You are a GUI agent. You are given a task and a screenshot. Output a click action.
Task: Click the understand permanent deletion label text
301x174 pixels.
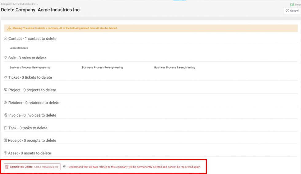134,167
